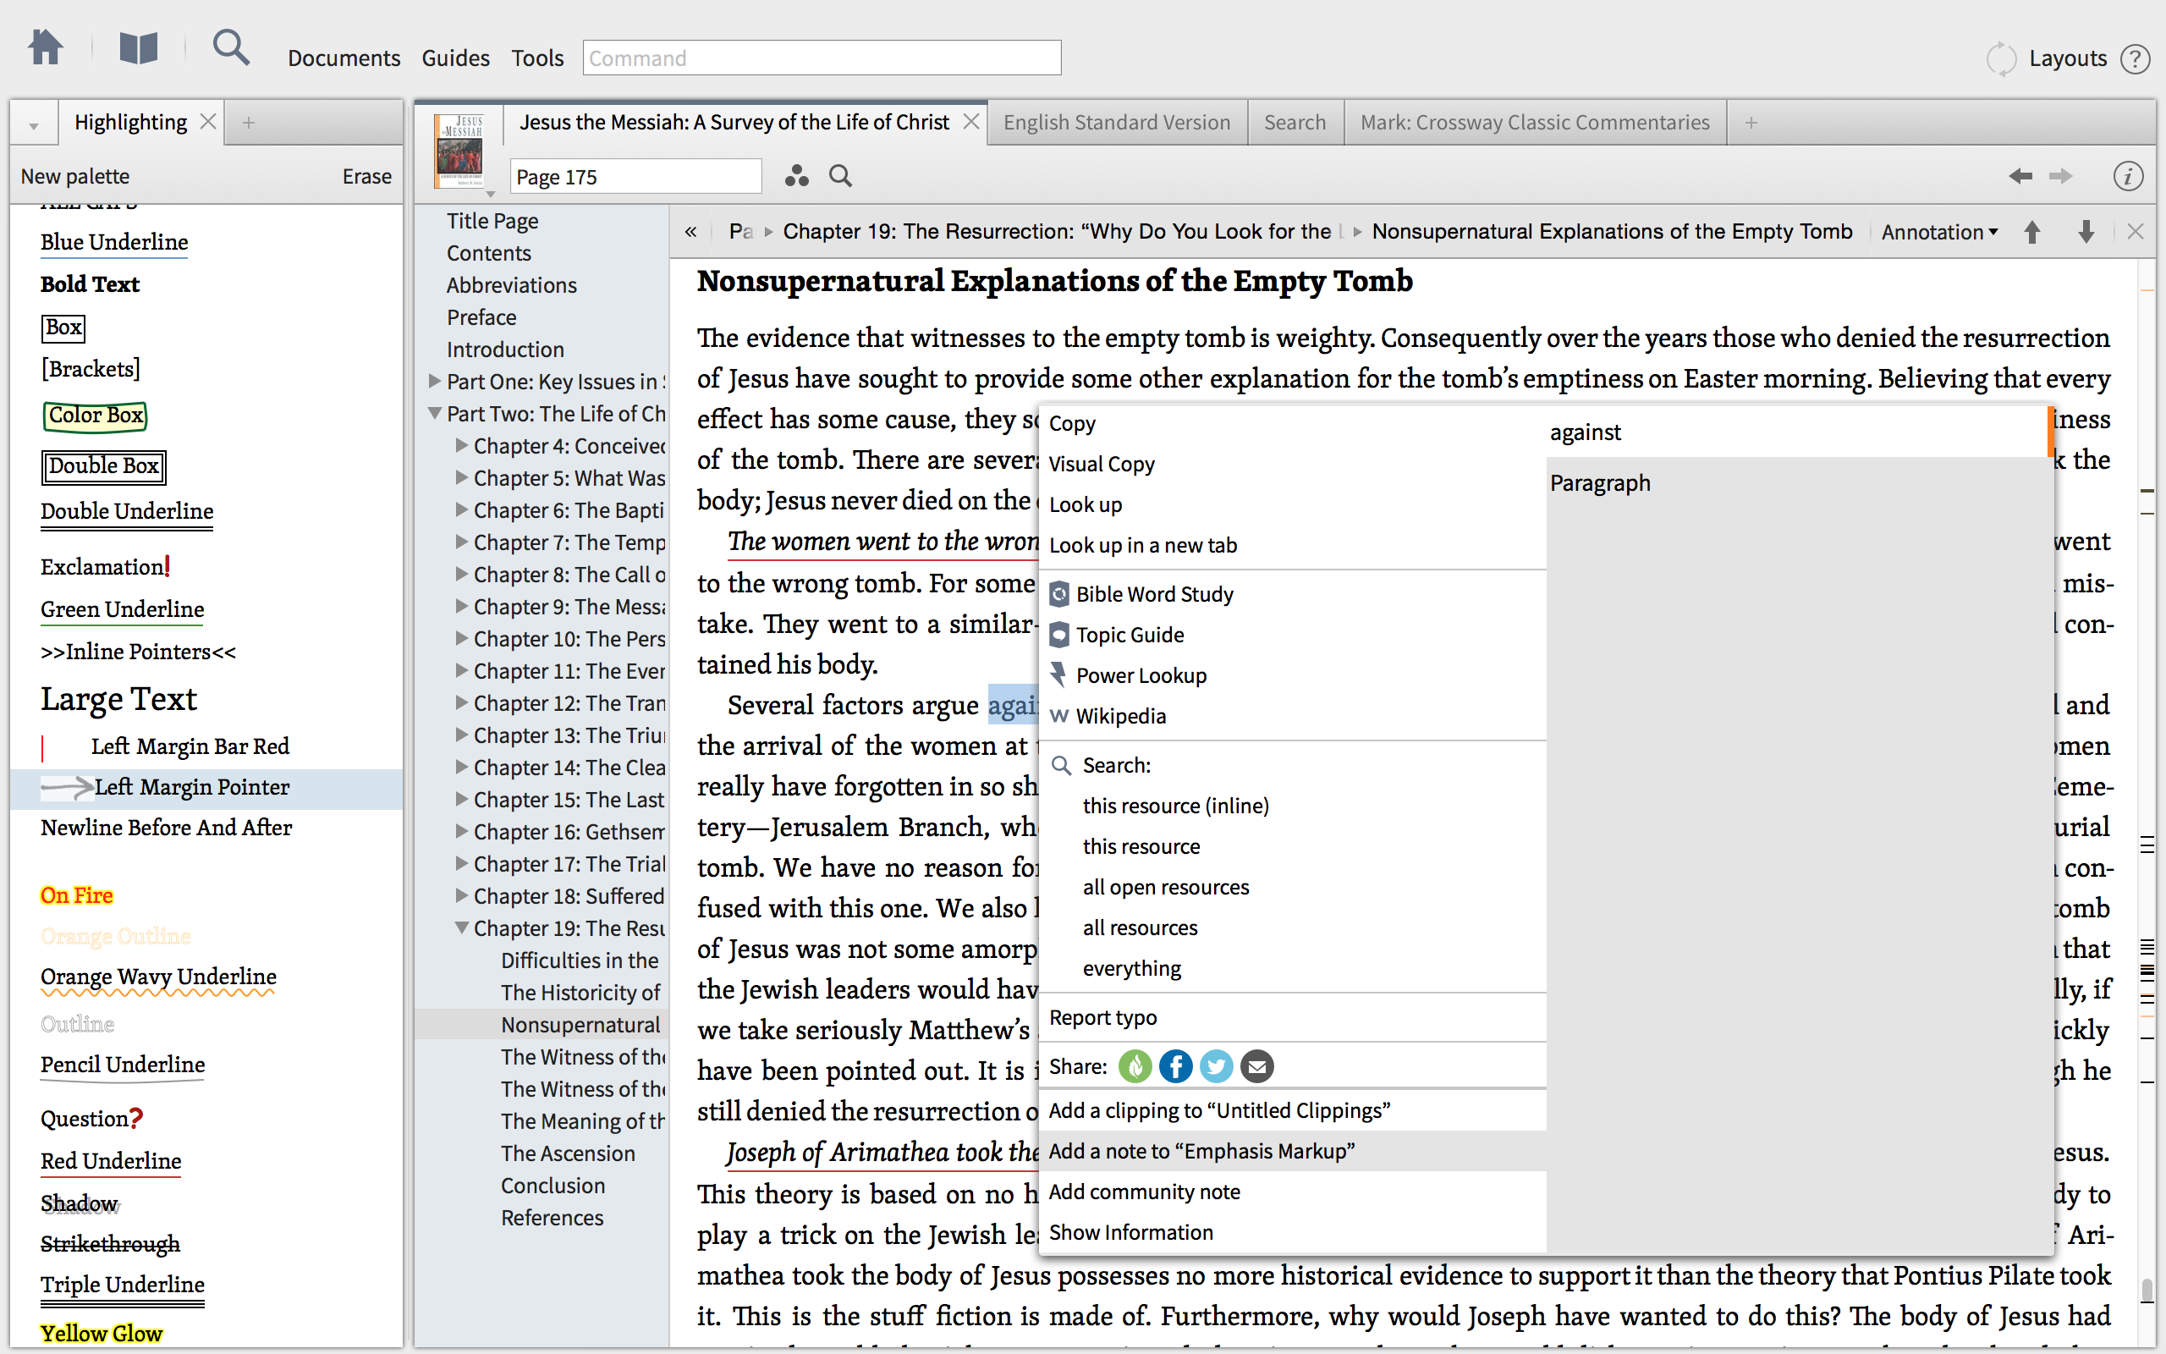Open the Search magnifier in top toolbar
The image size is (2166, 1354).
(231, 48)
